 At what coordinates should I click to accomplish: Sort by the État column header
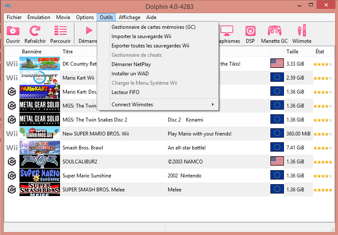tap(323, 52)
